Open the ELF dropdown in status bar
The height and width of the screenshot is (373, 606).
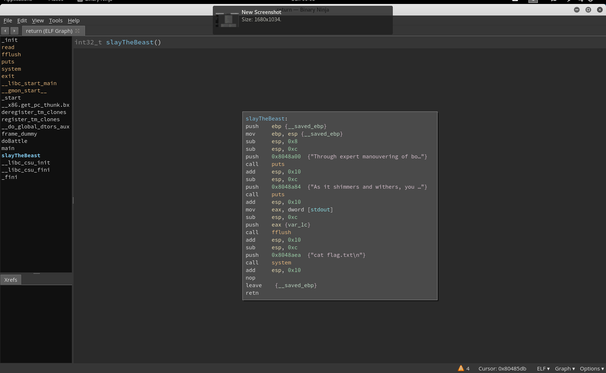coord(543,368)
